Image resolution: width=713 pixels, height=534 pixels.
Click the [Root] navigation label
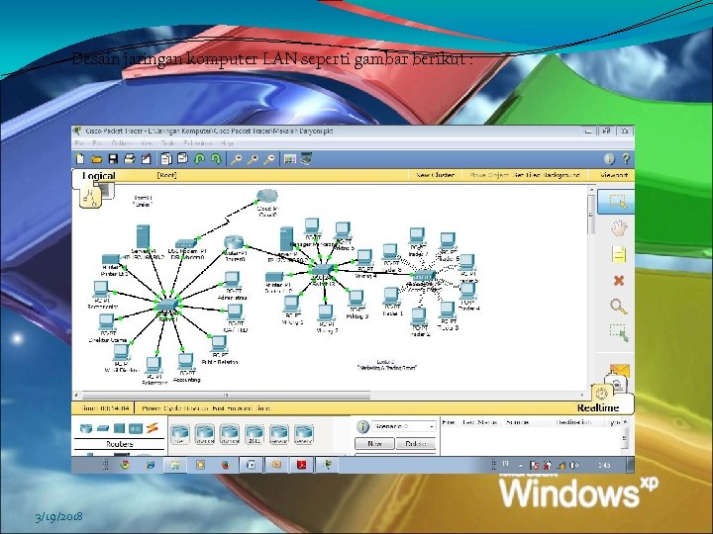[x=167, y=175]
